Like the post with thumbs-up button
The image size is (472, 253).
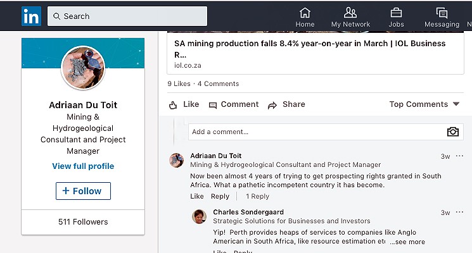click(x=184, y=104)
